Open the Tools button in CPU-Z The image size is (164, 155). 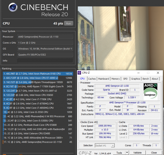(x=119, y=153)
